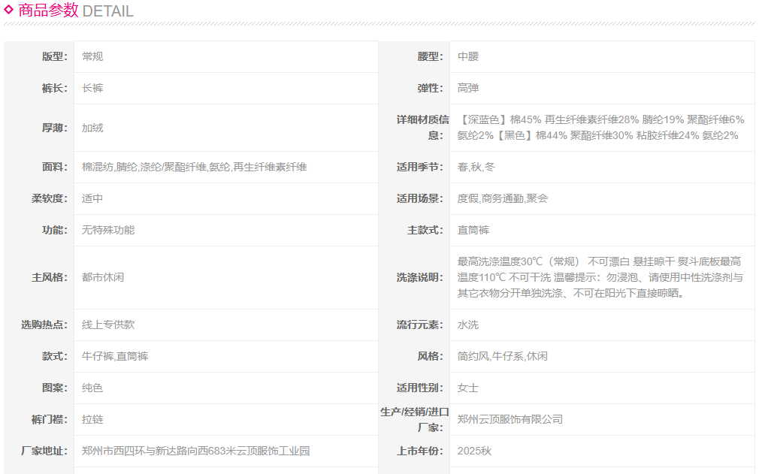Image resolution: width=759 pixels, height=474 pixels.
Task: Click the 弹性 value 高弹
Action: (468, 88)
